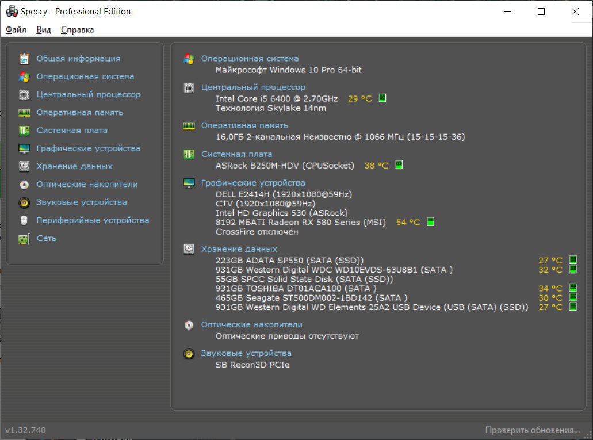Click the Seagate ST500DM002 temperature indicator square
Image resolution: width=593 pixels, height=440 pixels.
573,297
